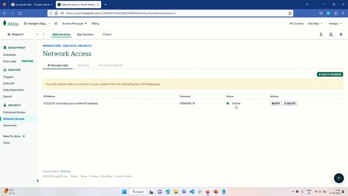Open the project options vertical dots menu

[43, 34]
